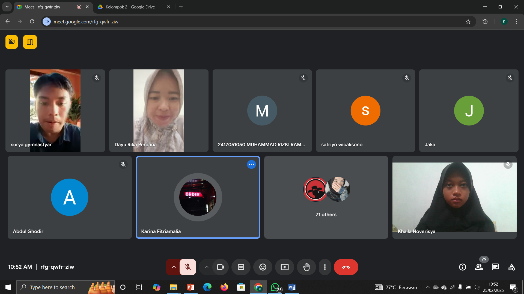
Task: Select the Meet rfg-qwfr-ziw browser tab
Action: coord(42,7)
